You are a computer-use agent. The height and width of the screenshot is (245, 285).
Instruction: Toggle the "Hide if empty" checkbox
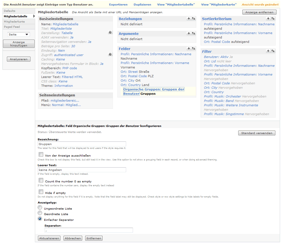tap(41, 192)
